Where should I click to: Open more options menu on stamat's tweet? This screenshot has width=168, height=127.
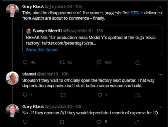(160, 74)
